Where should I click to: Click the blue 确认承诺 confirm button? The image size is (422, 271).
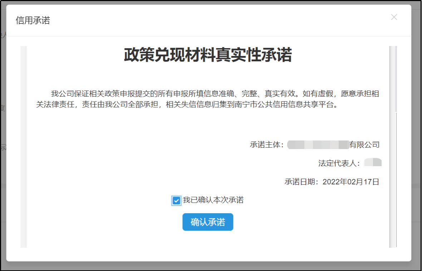pyautogui.click(x=207, y=222)
